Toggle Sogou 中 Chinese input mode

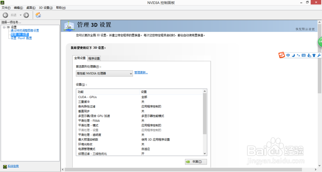click(288, 55)
